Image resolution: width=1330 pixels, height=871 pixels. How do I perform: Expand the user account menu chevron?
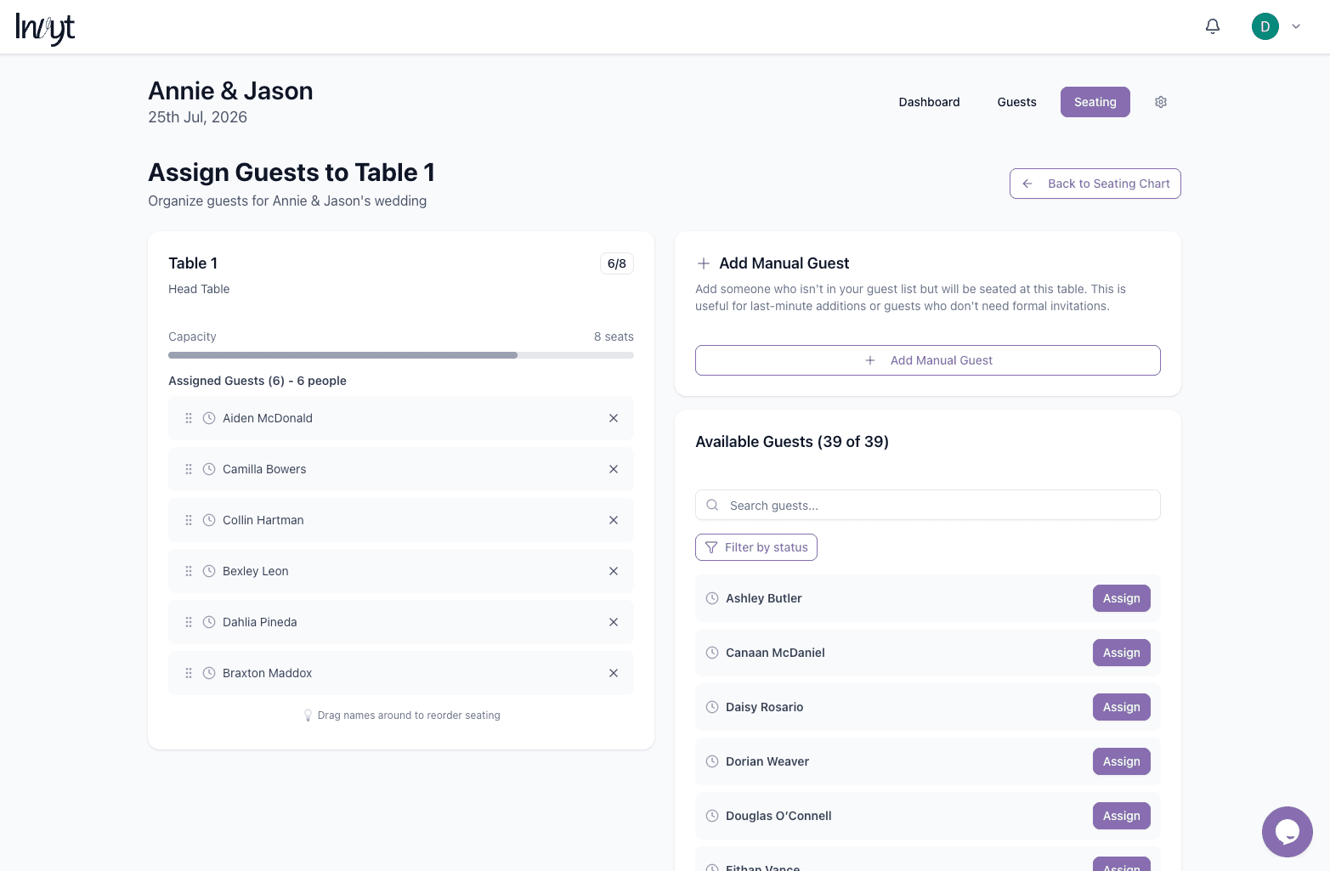point(1296,26)
